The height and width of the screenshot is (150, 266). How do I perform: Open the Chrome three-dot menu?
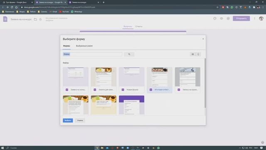click(263, 7)
